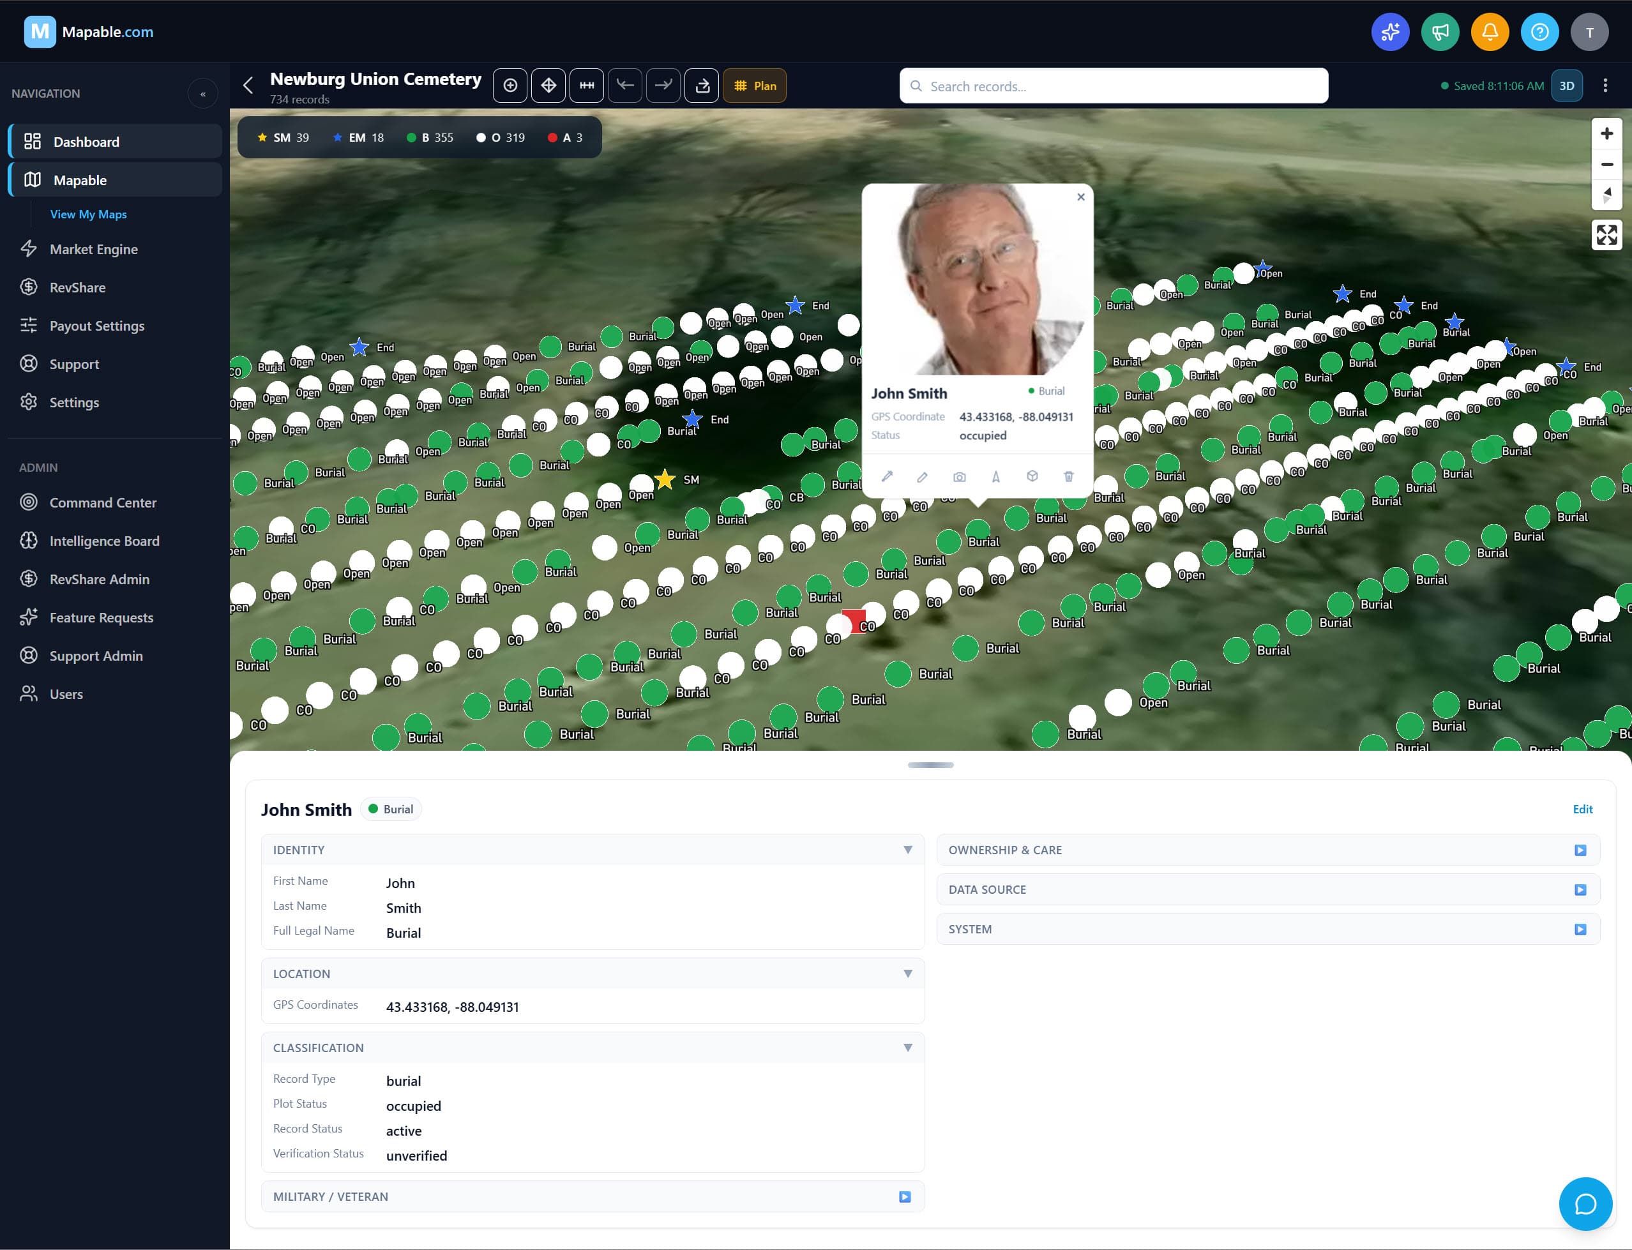Click the undo arrow in the map toolbar
The width and height of the screenshot is (1632, 1250).
coord(625,86)
